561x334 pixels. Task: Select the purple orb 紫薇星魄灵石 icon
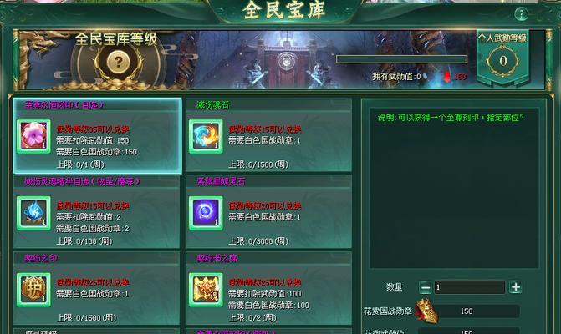pyautogui.click(x=206, y=213)
